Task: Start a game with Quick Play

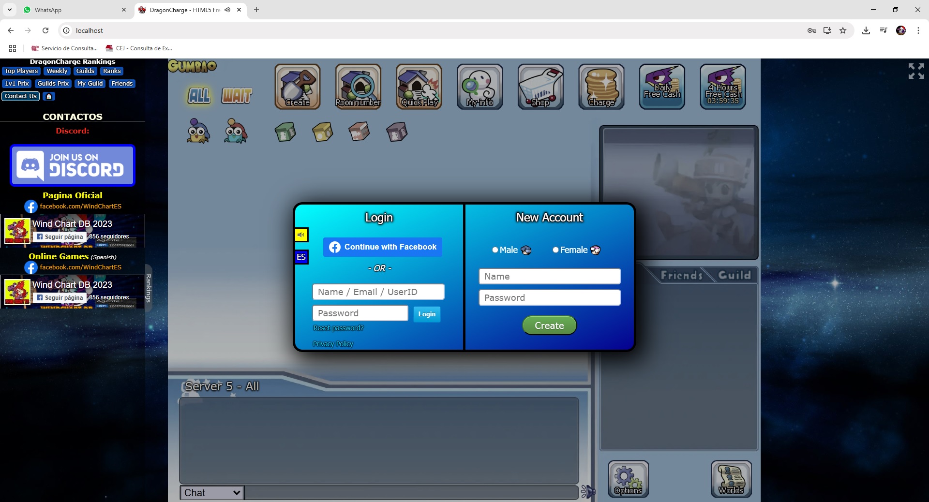Action: tap(419, 87)
